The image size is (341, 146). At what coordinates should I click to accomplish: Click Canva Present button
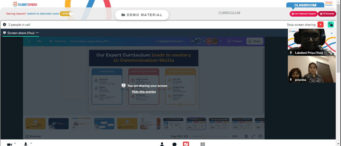click(x=235, y=41)
